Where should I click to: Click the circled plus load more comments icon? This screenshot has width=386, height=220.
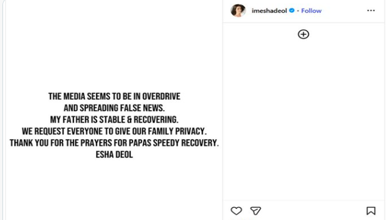click(303, 34)
